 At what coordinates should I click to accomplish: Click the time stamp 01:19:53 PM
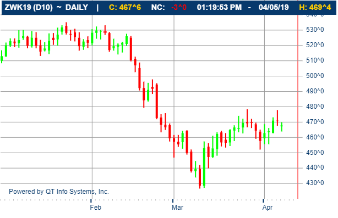[x=219, y=7]
